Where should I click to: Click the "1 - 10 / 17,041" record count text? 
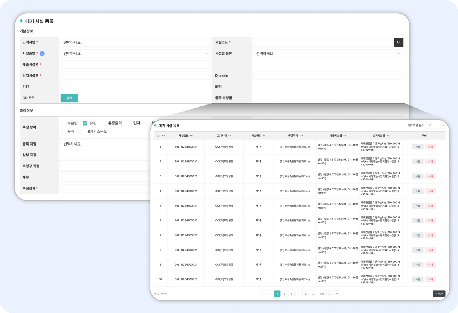pos(160,294)
